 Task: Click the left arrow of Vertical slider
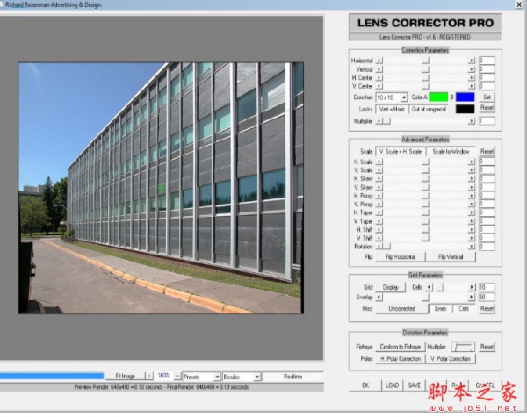(x=379, y=69)
